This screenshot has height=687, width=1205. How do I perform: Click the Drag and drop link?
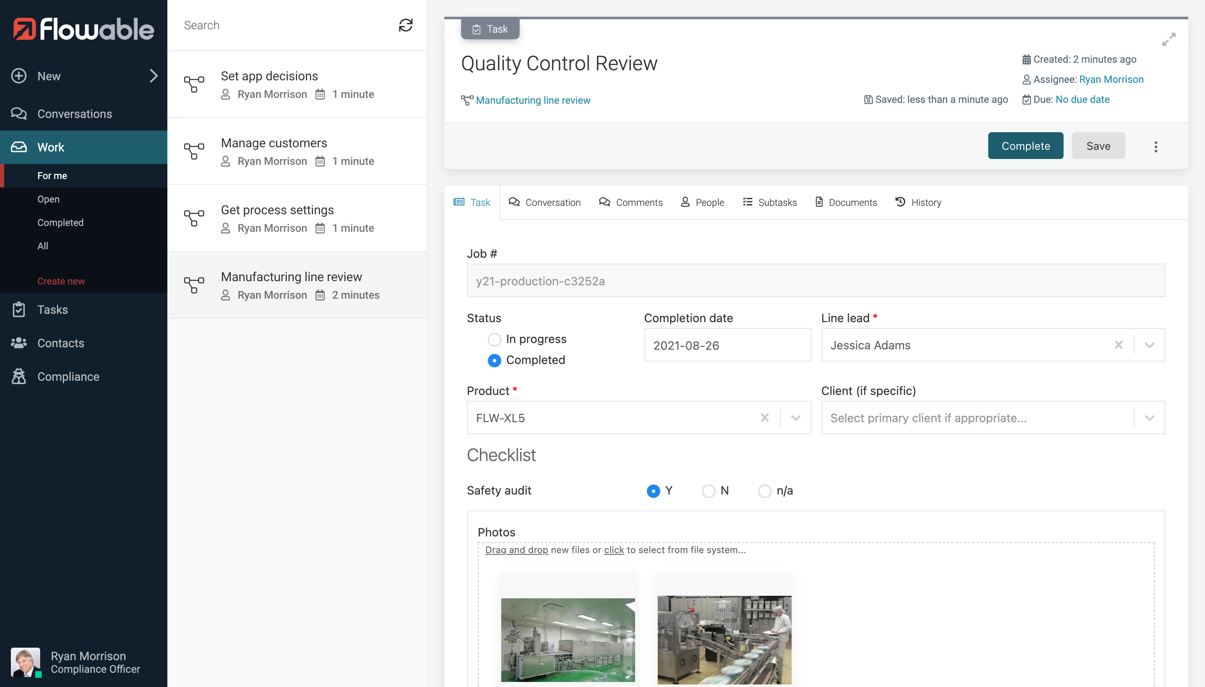point(517,550)
